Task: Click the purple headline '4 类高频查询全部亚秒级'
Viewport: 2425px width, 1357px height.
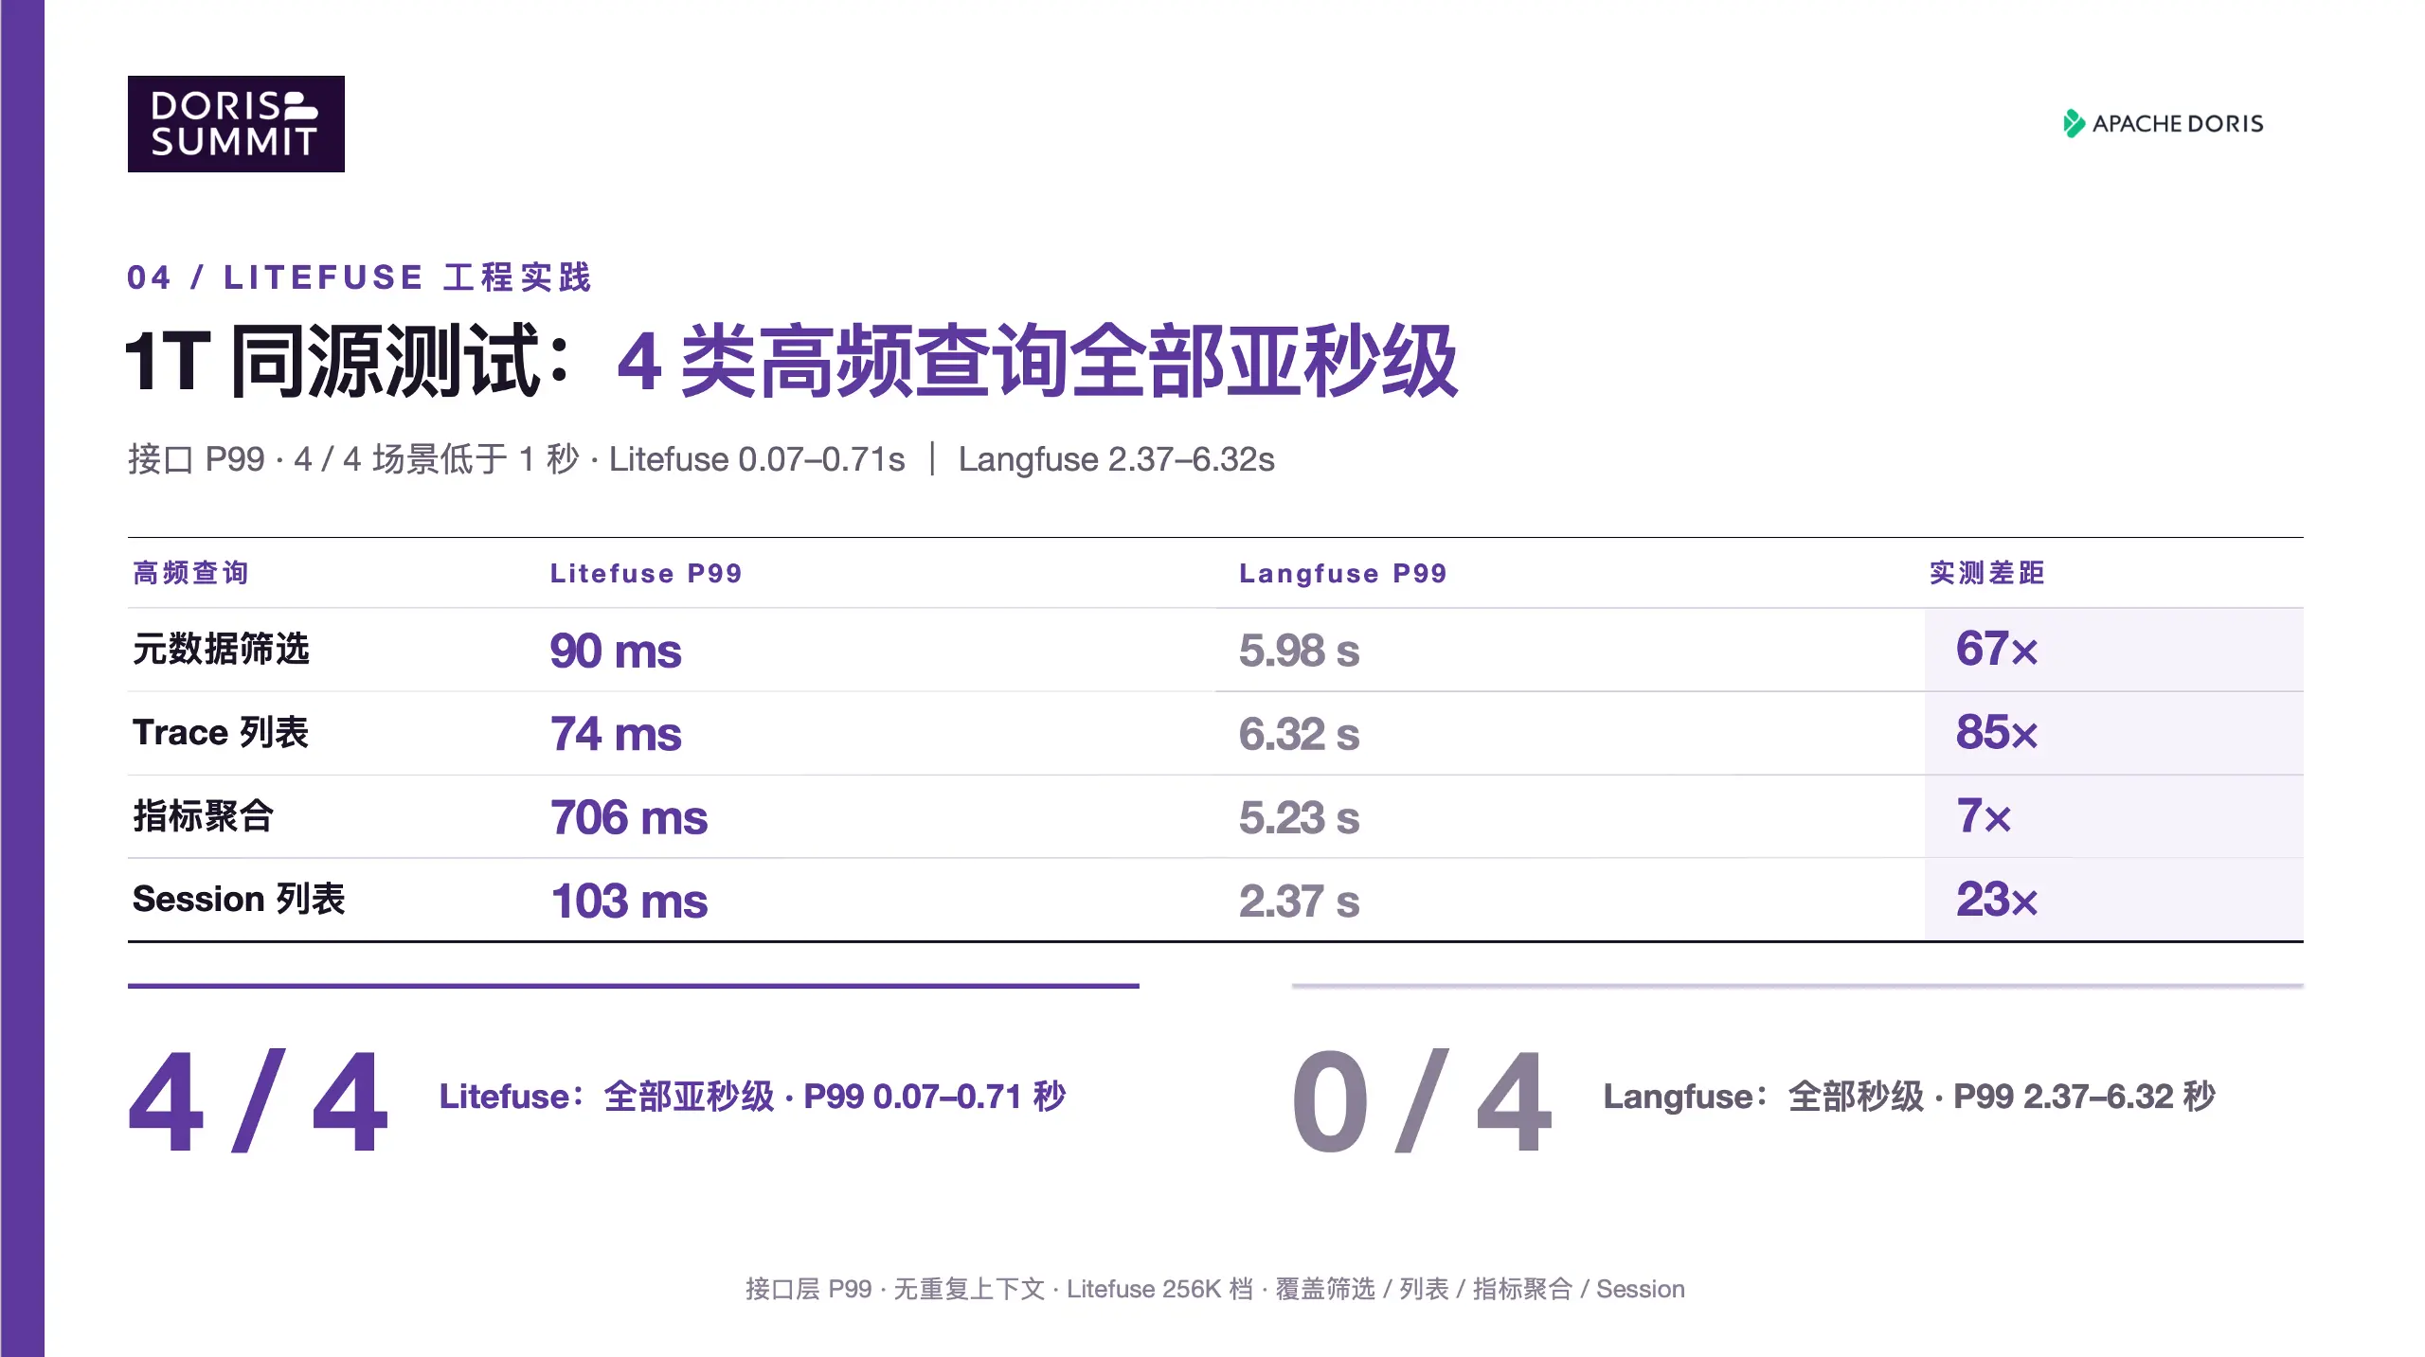Action: pos(1037,361)
